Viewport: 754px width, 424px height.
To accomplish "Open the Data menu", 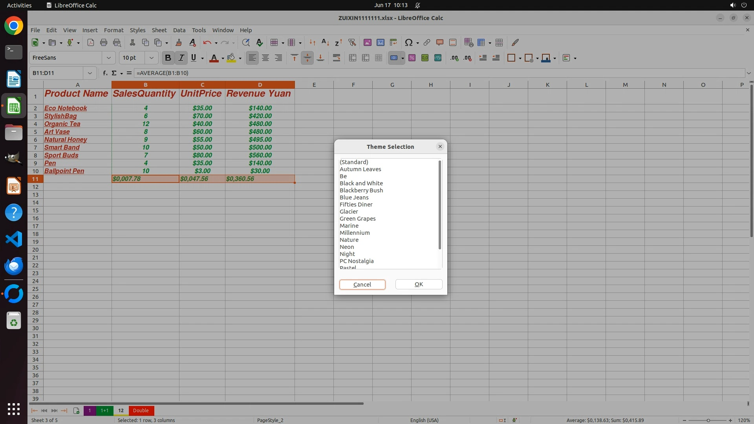I will point(179,30).
